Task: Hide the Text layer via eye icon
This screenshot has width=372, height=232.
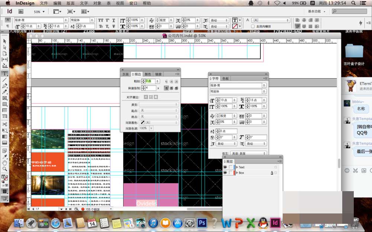Action: [225, 167]
